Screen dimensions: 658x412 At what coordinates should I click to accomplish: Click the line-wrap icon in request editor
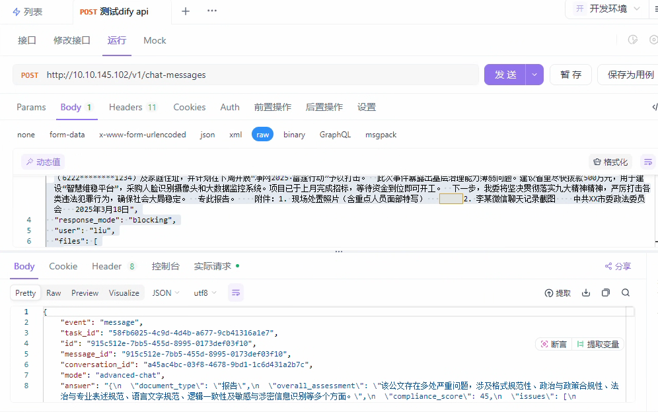(x=648, y=162)
